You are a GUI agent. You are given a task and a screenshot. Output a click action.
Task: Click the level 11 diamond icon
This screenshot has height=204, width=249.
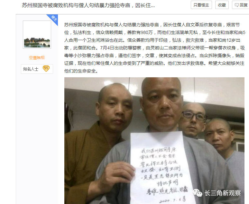[46, 69]
